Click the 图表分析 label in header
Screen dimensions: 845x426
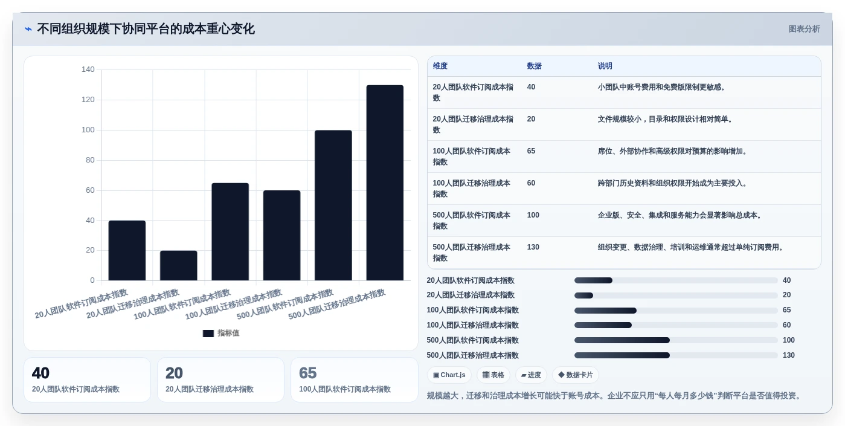pyautogui.click(x=804, y=29)
